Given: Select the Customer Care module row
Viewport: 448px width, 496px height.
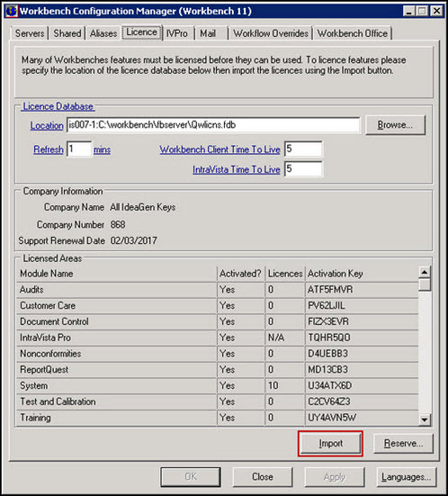Looking at the screenshot, I should pyautogui.click(x=217, y=306).
